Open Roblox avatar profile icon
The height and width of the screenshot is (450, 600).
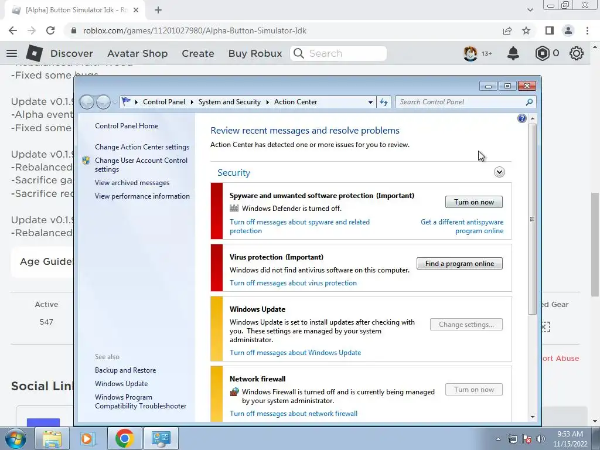[471, 53]
